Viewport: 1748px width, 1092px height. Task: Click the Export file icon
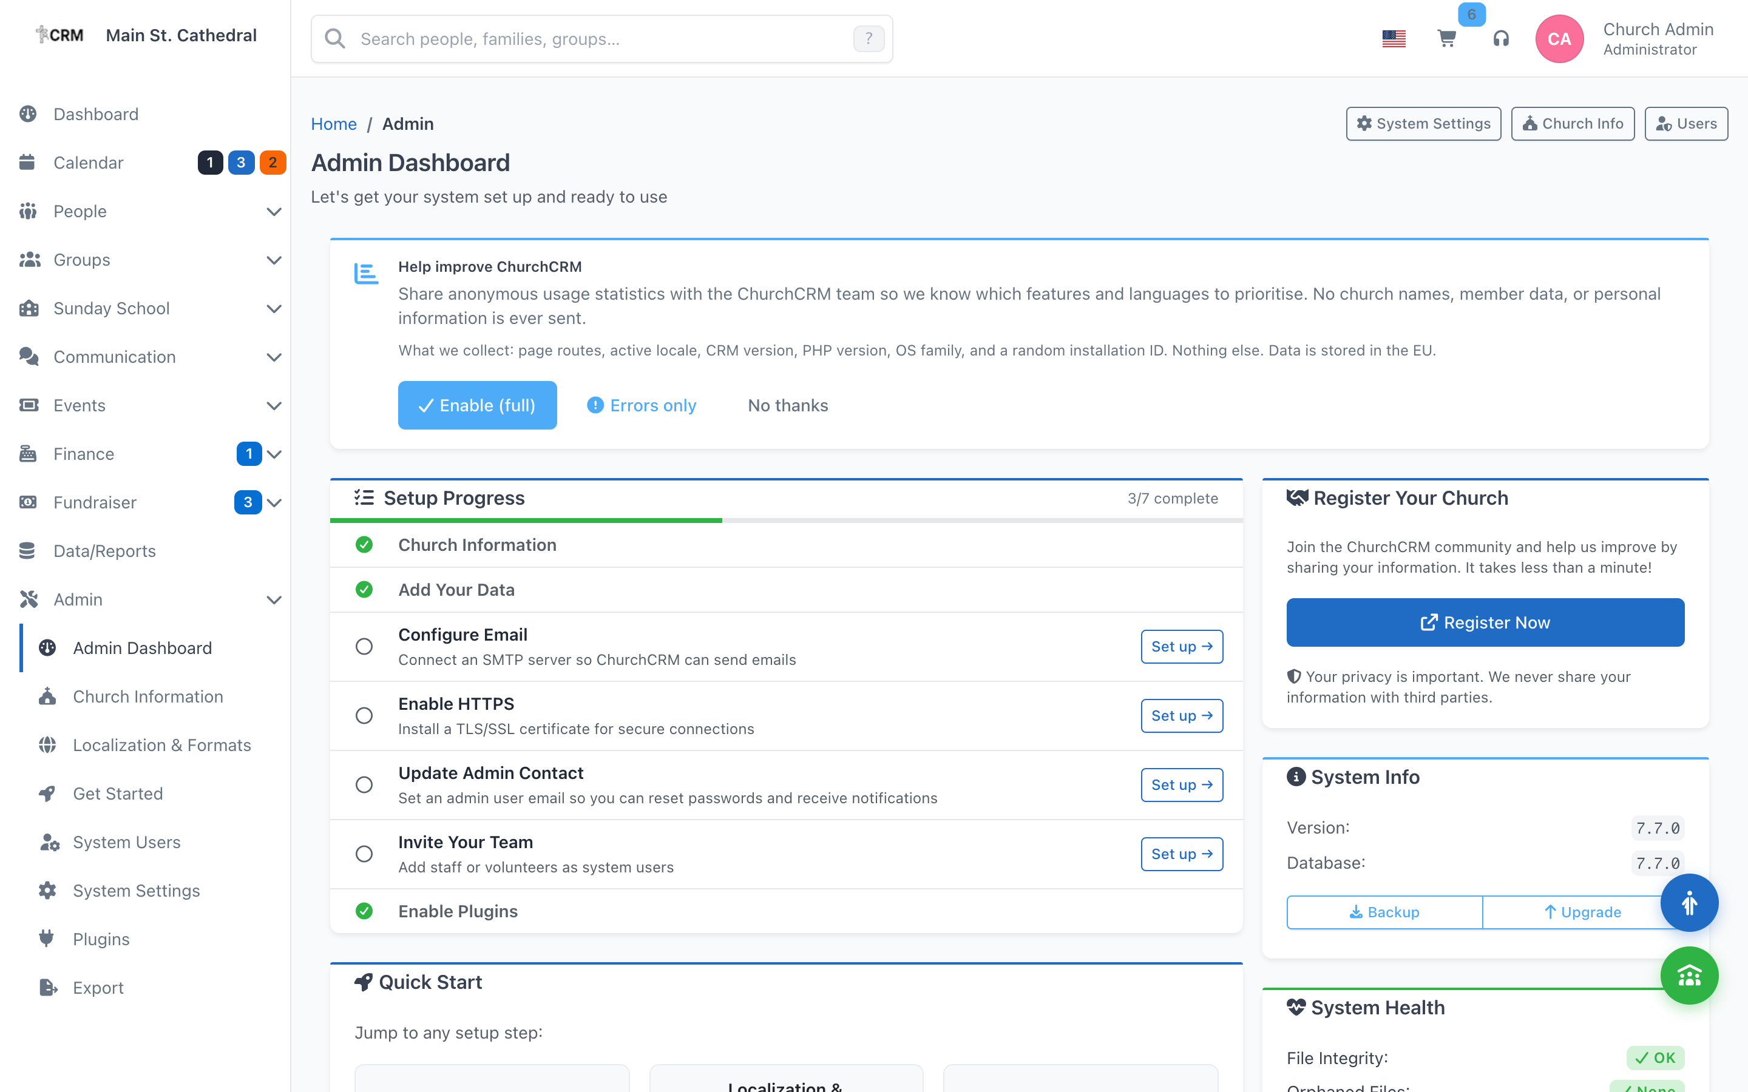(x=48, y=987)
